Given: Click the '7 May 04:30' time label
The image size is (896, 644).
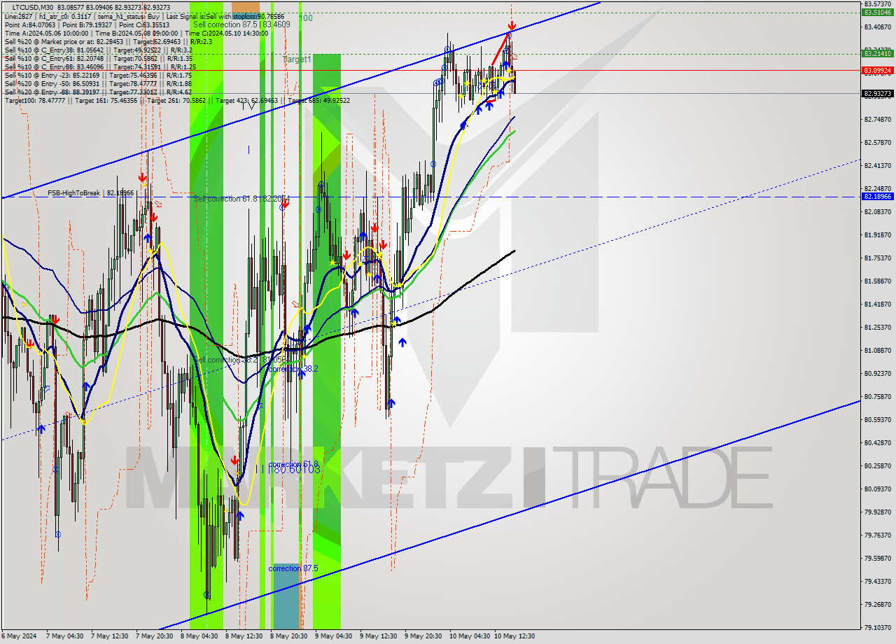Looking at the screenshot, I should [x=65, y=636].
